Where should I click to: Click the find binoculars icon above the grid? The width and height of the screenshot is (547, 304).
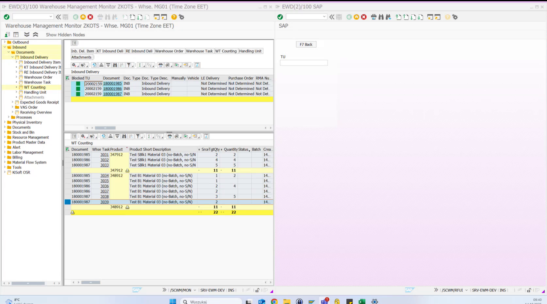115,65
